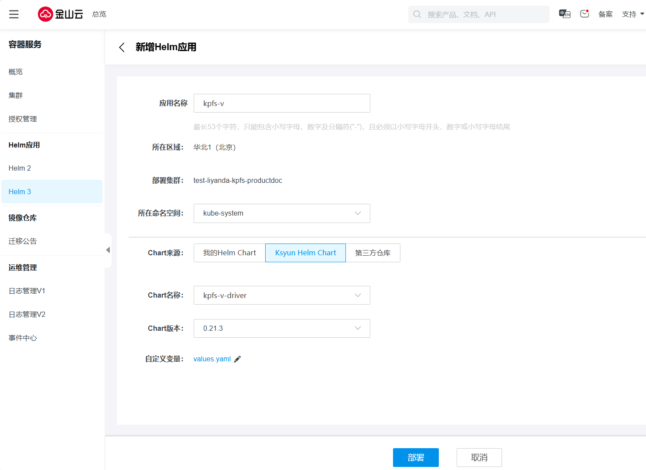646x470 pixels.
Task: Expand the kube-system namespace dropdown
Action: (x=282, y=213)
